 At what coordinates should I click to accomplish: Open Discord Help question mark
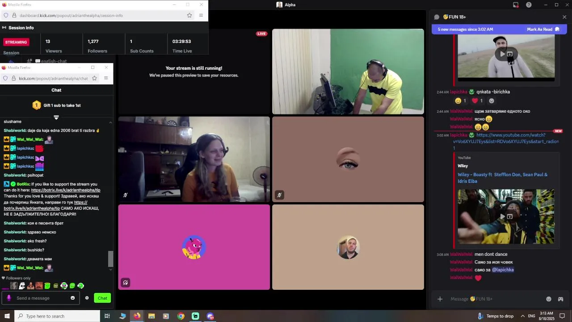pyautogui.click(x=529, y=5)
